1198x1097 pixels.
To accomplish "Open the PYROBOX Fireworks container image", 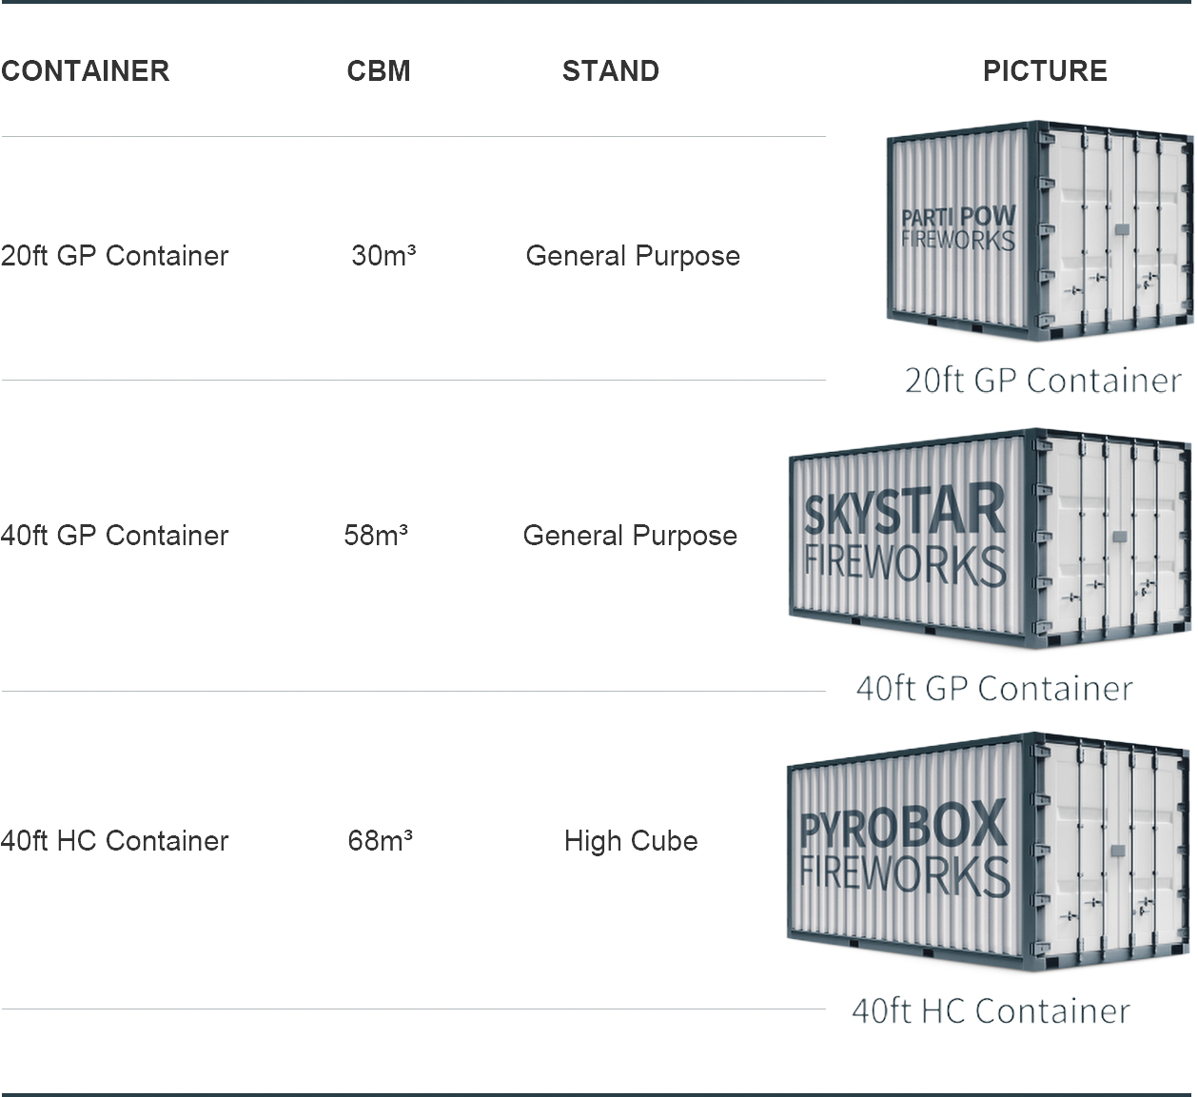I will 990,852.
